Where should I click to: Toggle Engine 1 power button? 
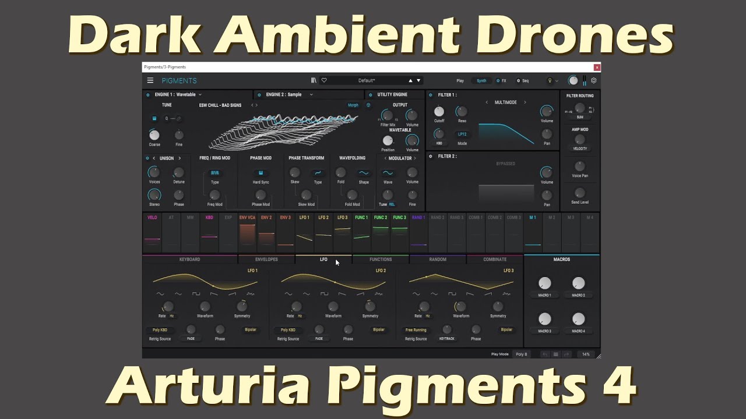click(148, 94)
